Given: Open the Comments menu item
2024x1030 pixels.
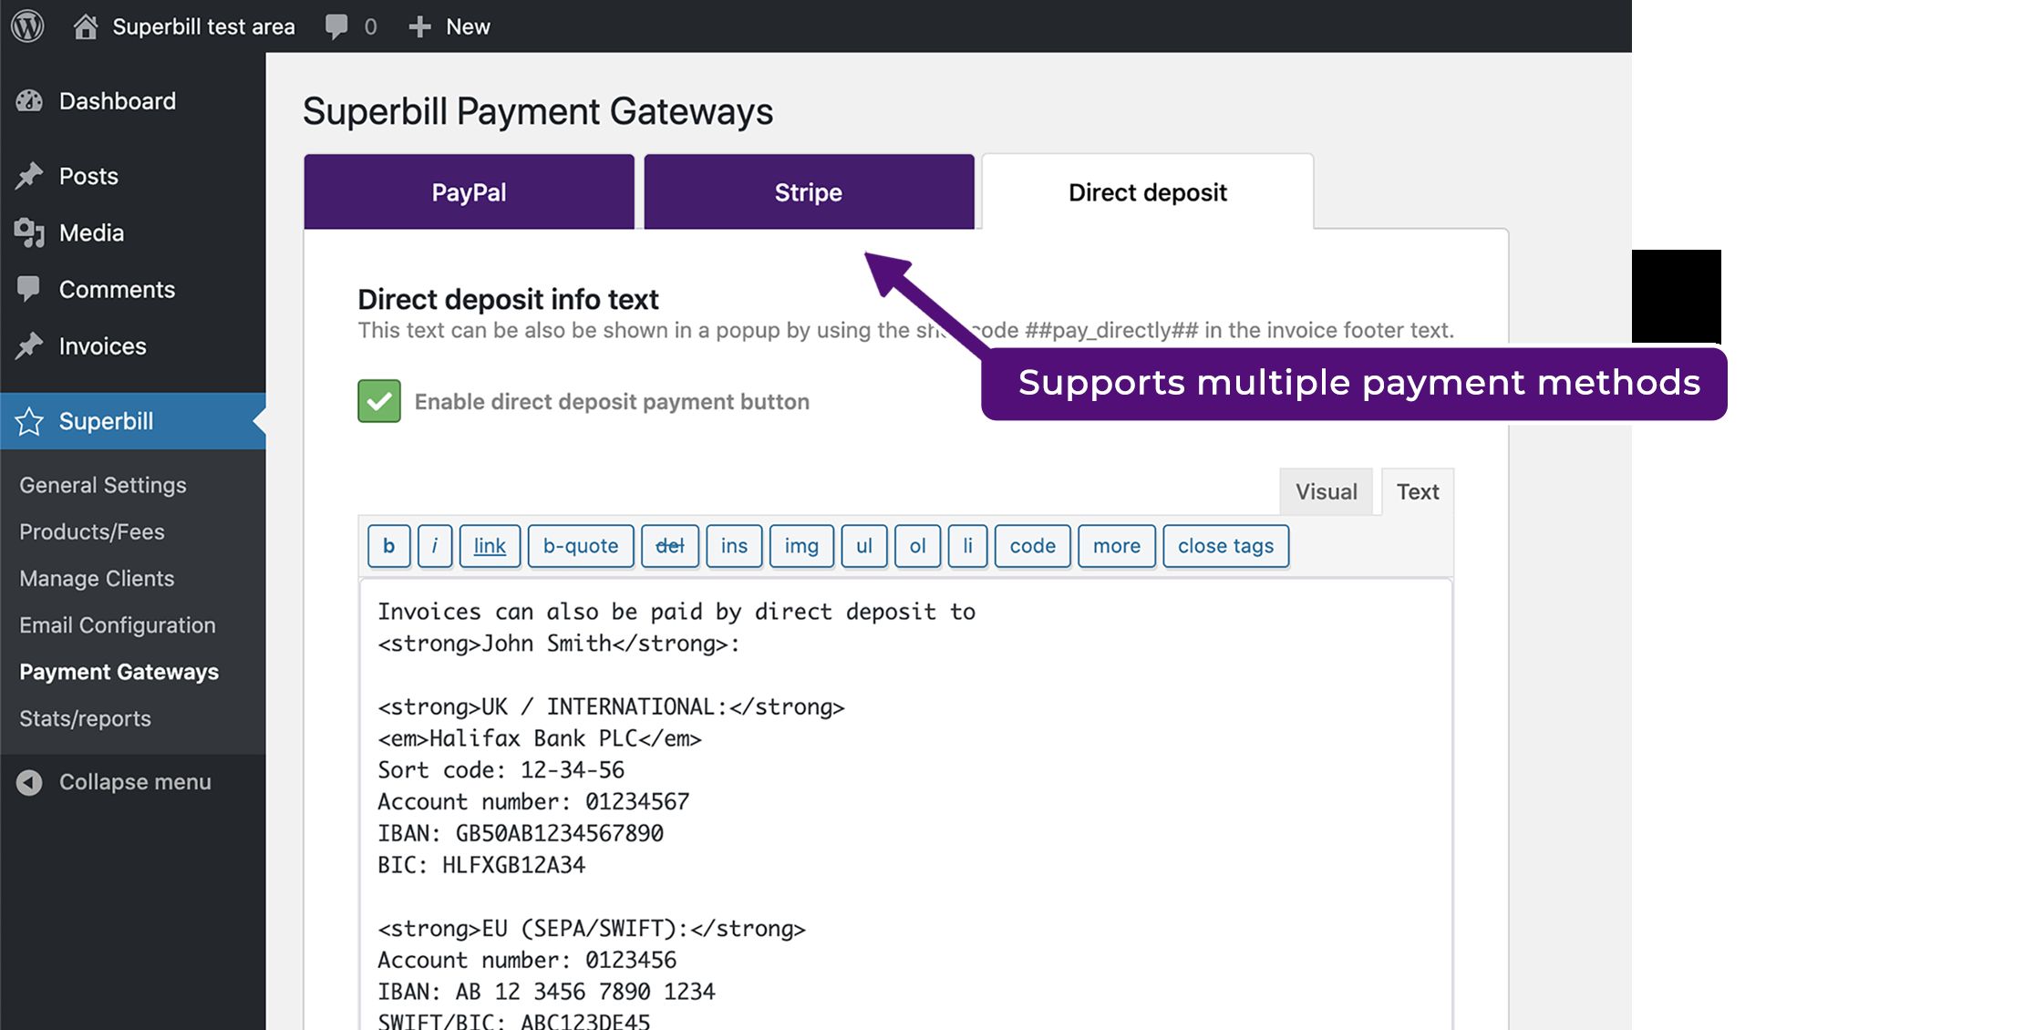Looking at the screenshot, I should tap(133, 289).
